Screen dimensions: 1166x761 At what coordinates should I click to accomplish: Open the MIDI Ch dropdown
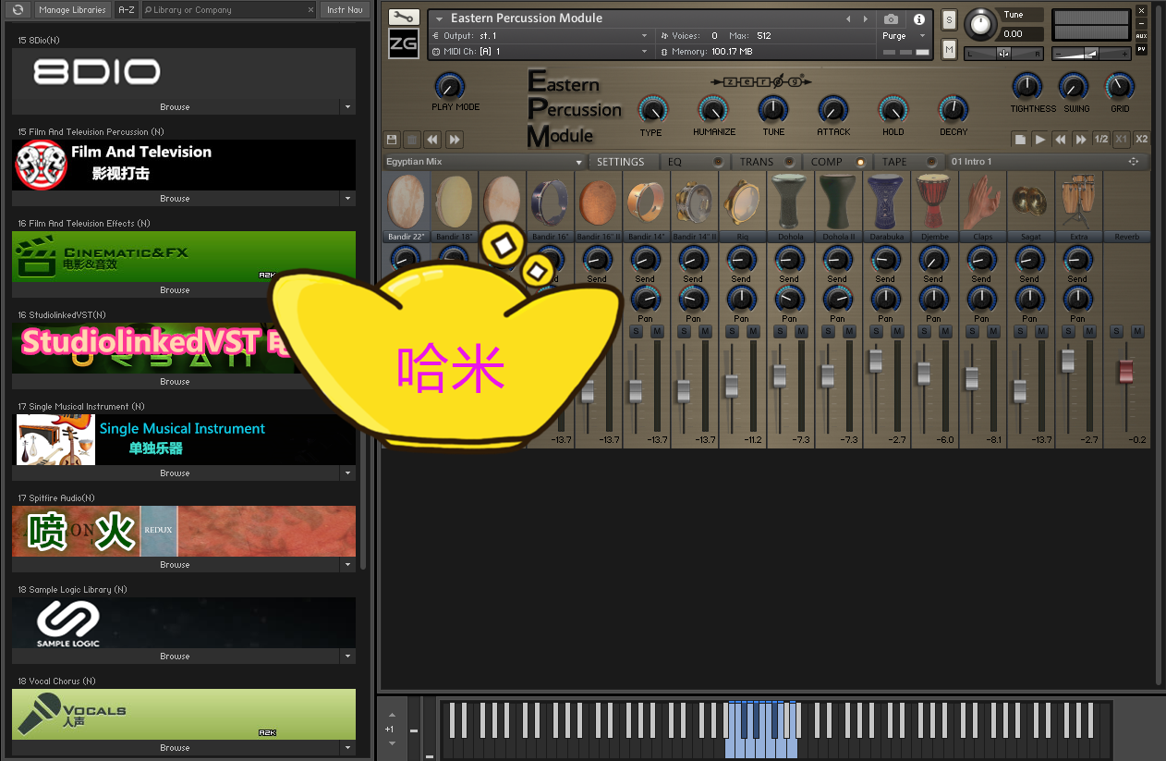click(x=540, y=52)
